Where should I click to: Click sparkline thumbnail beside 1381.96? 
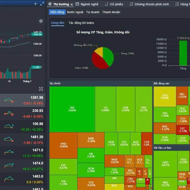(x=9, y=101)
